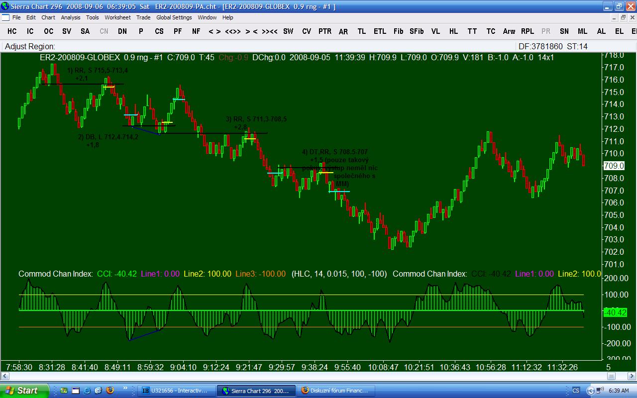Select the TL trendline tool
The image size is (637, 398).
[361, 31]
